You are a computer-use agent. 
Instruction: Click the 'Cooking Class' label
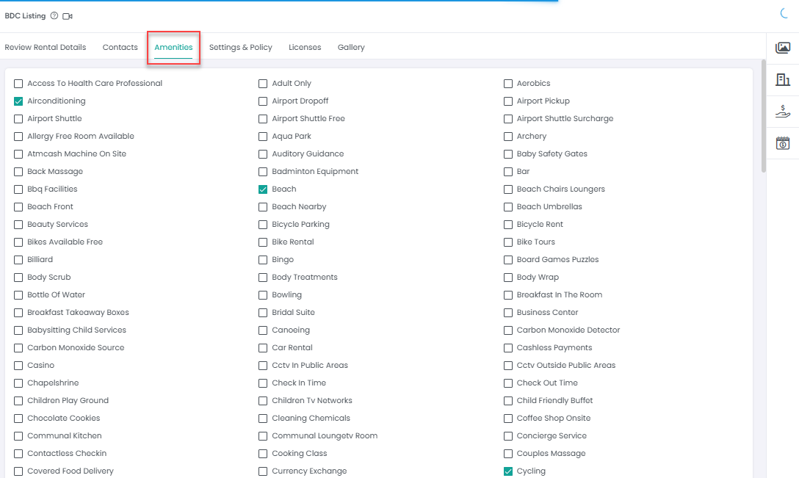299,453
